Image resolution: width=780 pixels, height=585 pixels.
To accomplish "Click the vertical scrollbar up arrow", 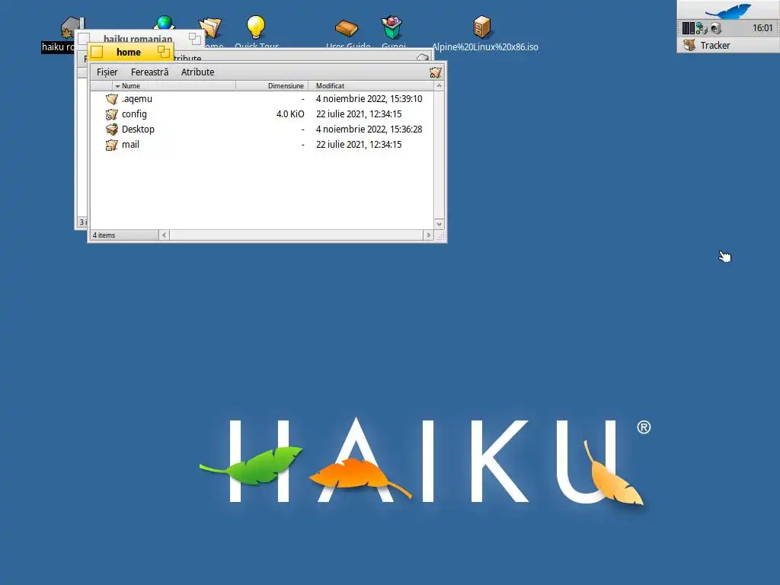I will (439, 86).
